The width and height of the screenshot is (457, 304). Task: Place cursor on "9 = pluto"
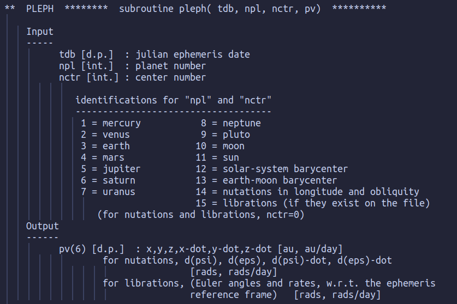coord(225,135)
